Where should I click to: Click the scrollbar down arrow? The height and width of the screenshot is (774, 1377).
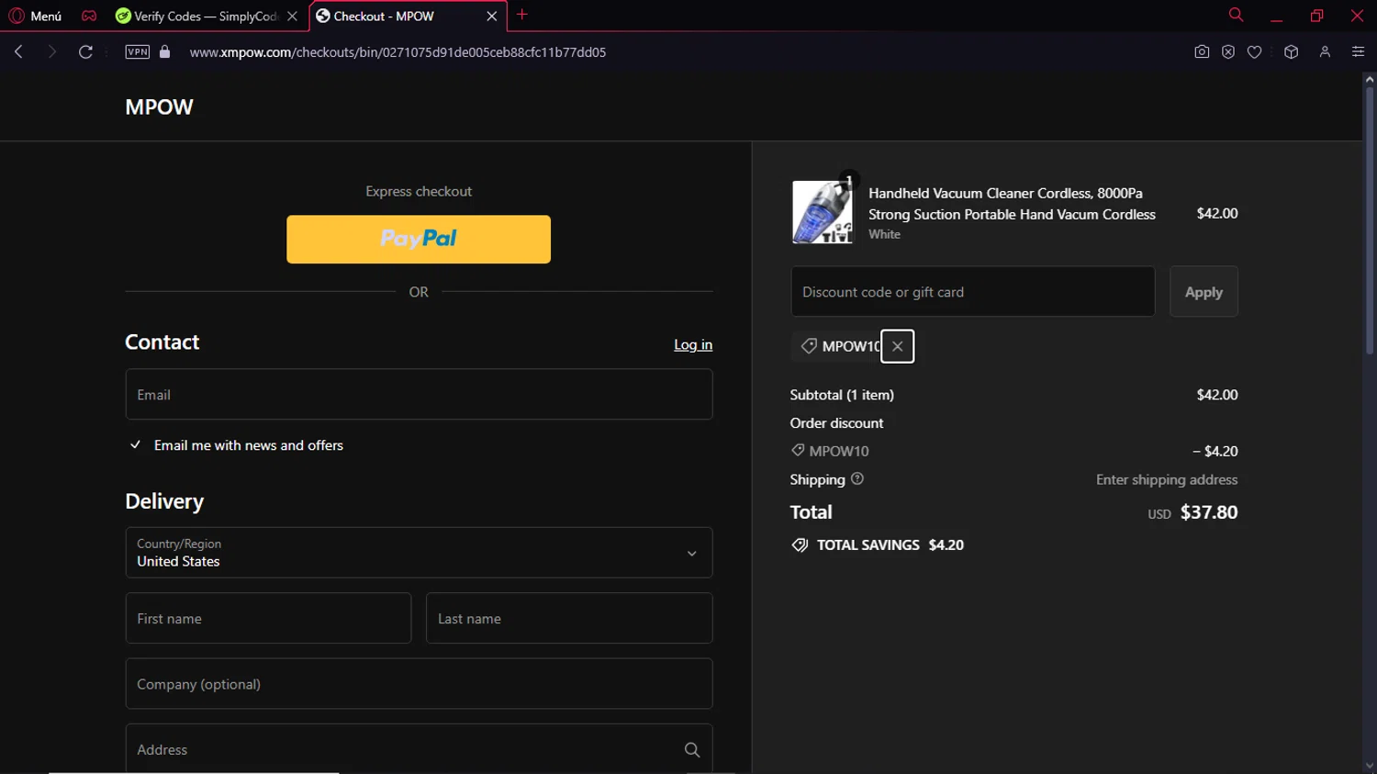point(1370,766)
